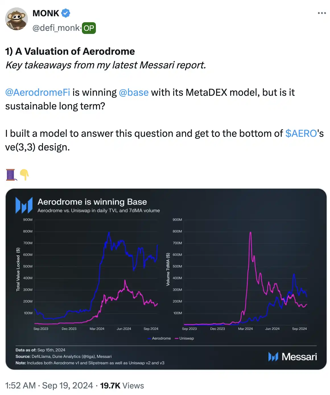Open the three-dot more options menu
This screenshot has width=330, height=395.
[x=322, y=13]
